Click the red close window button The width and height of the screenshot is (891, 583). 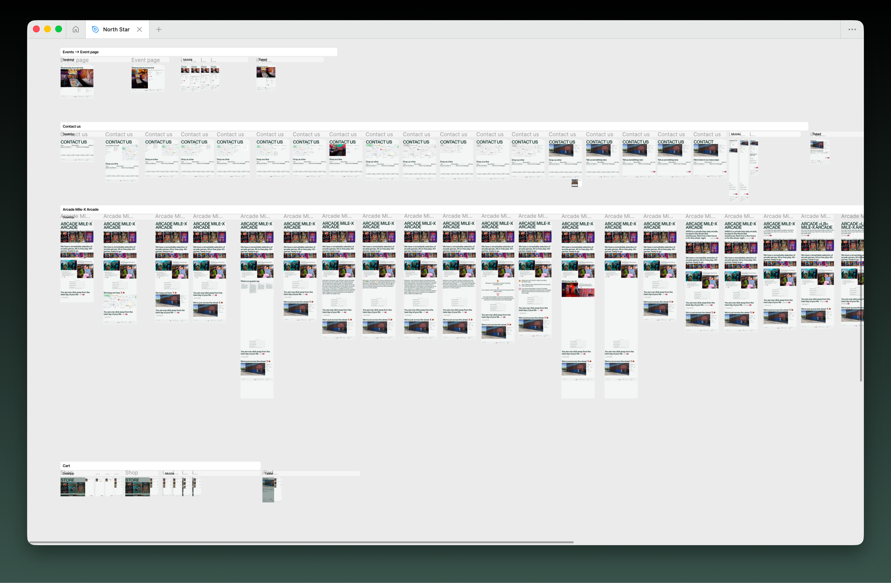point(36,29)
